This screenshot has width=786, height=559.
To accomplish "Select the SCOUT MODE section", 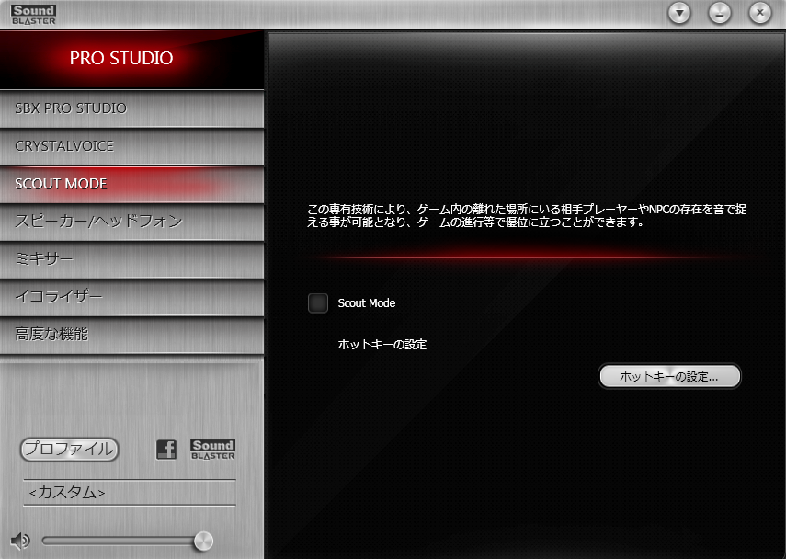I will pos(131,184).
